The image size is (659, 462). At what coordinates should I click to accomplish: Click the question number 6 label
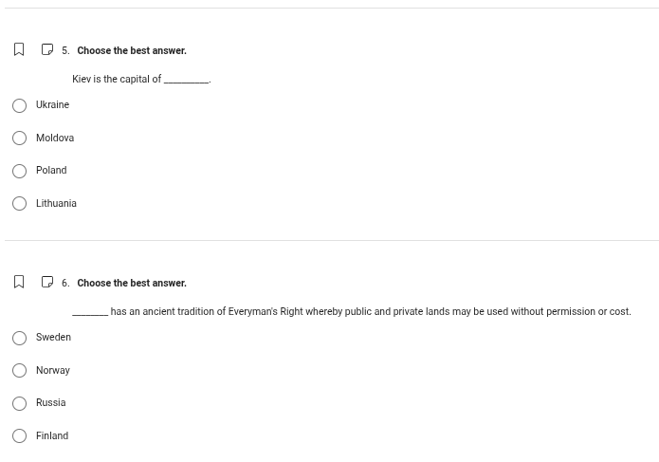coord(65,283)
